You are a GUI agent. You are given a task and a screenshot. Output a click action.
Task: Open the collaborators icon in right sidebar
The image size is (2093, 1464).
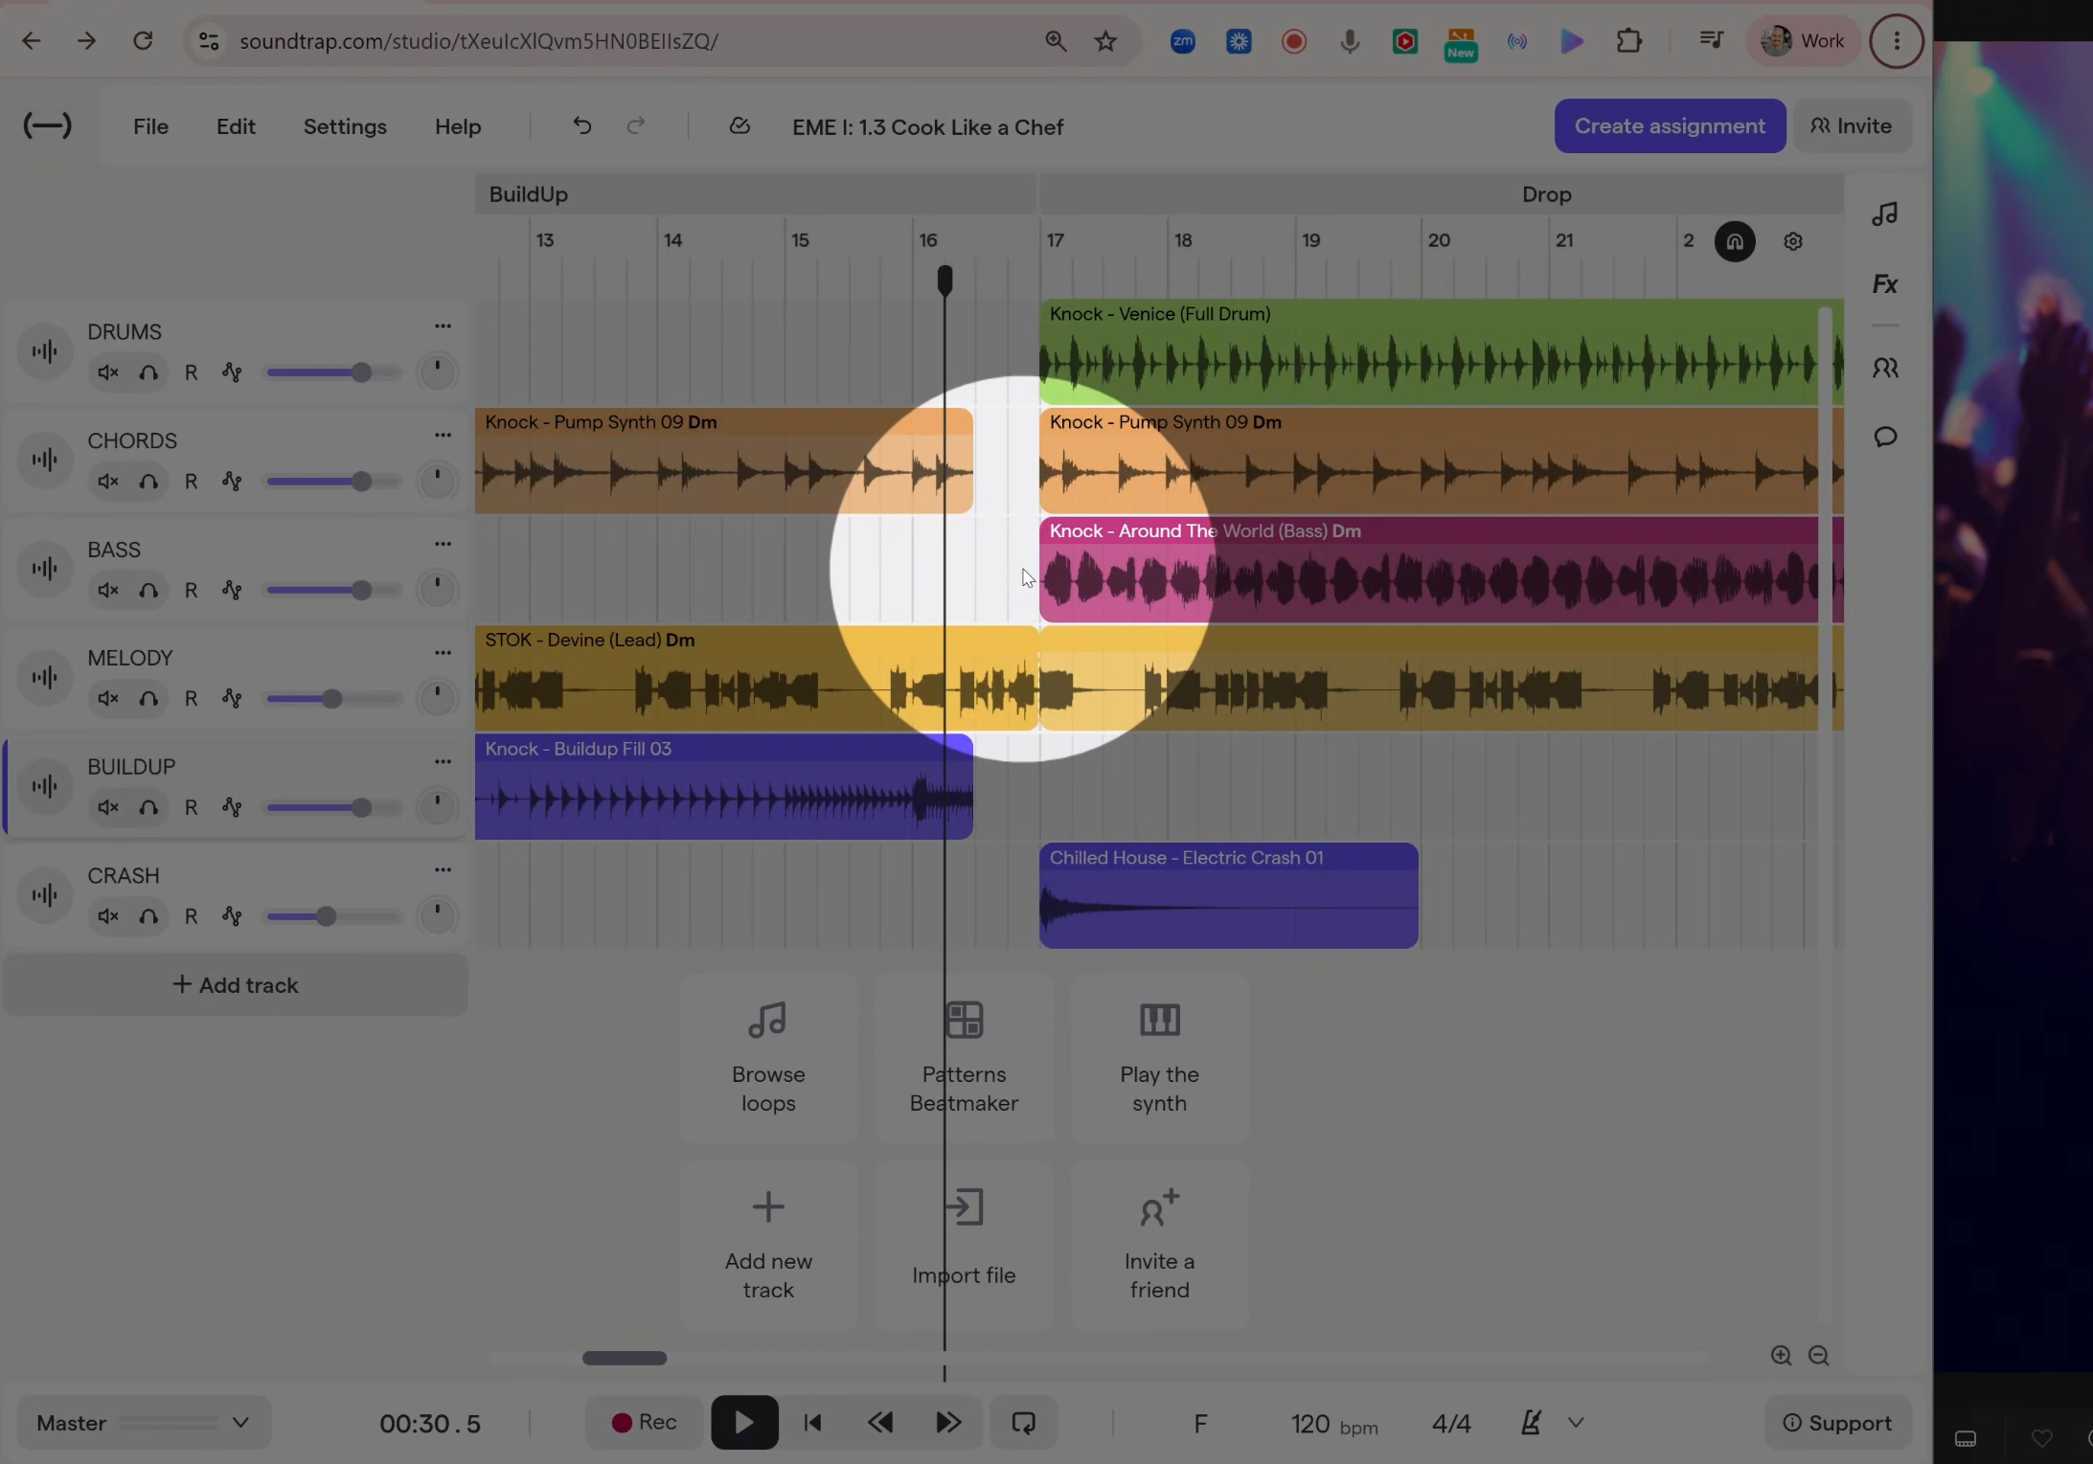1884,368
